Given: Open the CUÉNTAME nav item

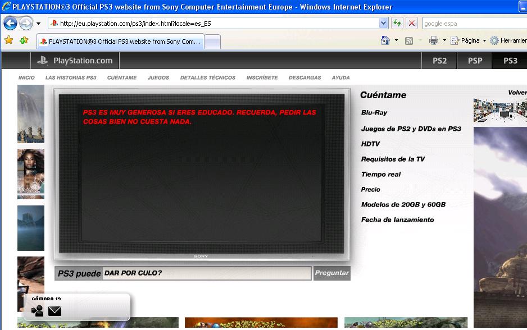Looking at the screenshot, I should 122,77.
